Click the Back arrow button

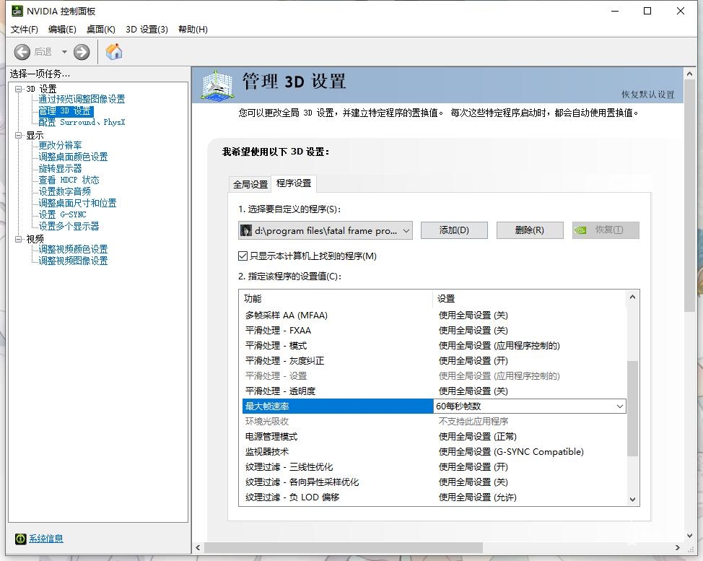(x=22, y=51)
